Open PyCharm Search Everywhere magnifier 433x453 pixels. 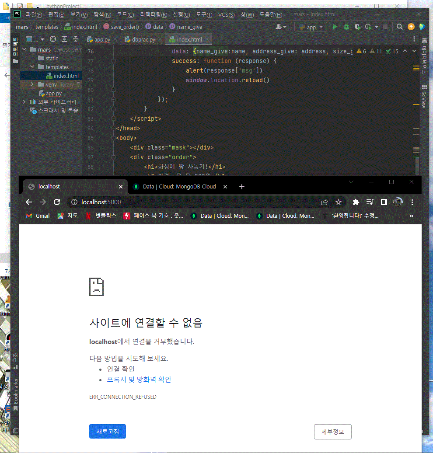(399, 27)
